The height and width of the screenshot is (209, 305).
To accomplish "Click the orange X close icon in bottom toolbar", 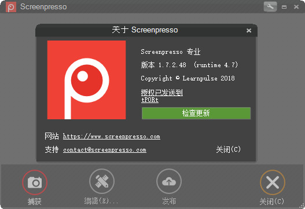I will [x=273, y=182].
